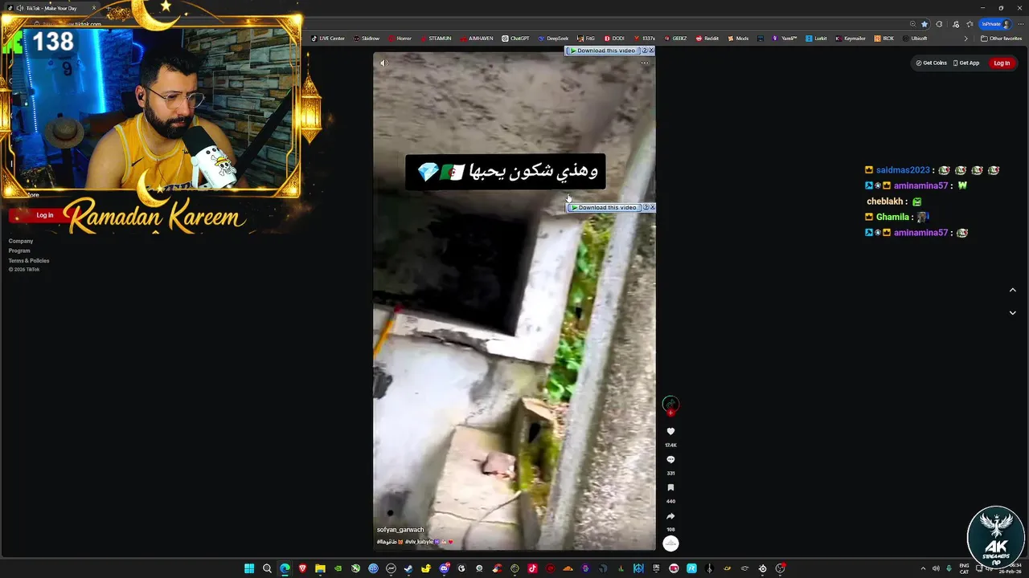Viewport: 1029px width, 578px height.
Task: Go to previous video arrow
Action: pyautogui.click(x=1012, y=290)
